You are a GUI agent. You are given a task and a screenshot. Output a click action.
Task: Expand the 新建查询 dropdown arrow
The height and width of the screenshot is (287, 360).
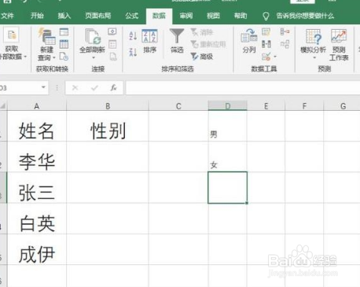click(54, 57)
